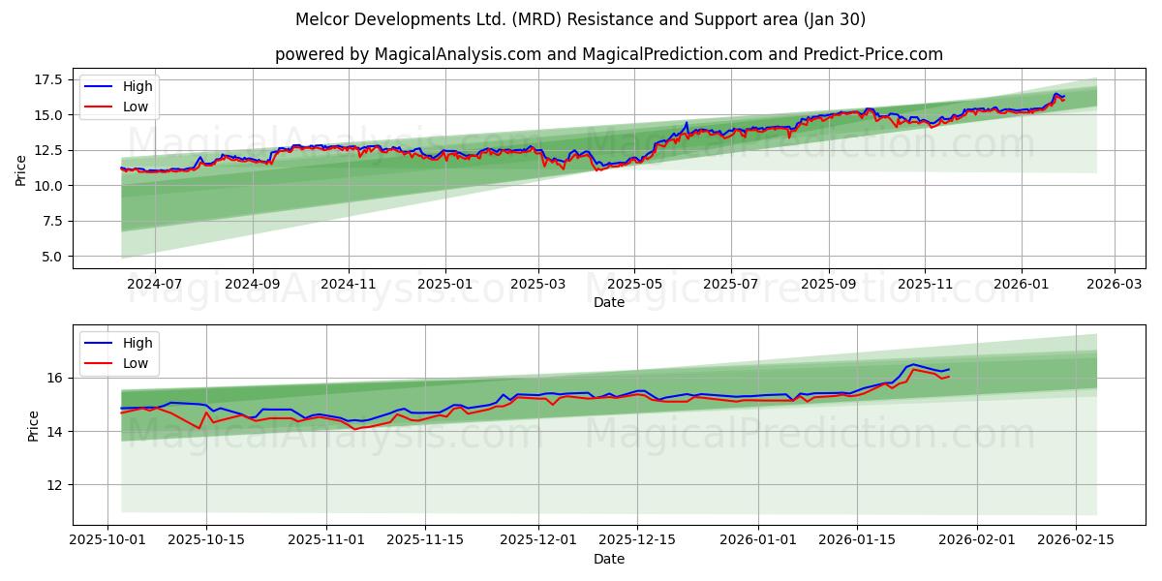Click the '2026-02-15' date tick on the bottom chart

[1076, 542]
